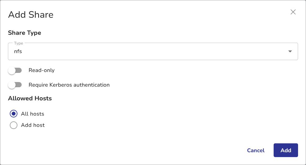Open the share Type combo box
306x165 pixels.
[x=153, y=52]
